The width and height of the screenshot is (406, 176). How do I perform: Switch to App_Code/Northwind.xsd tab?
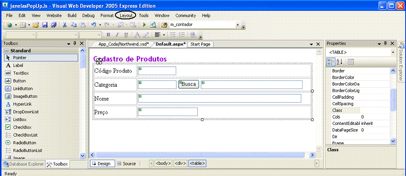(124, 44)
